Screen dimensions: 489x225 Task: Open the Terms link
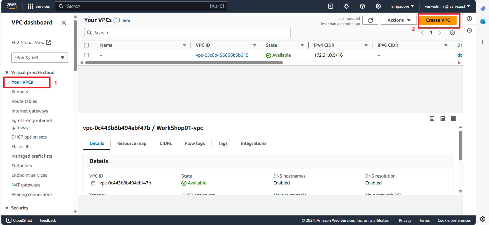pos(424,220)
